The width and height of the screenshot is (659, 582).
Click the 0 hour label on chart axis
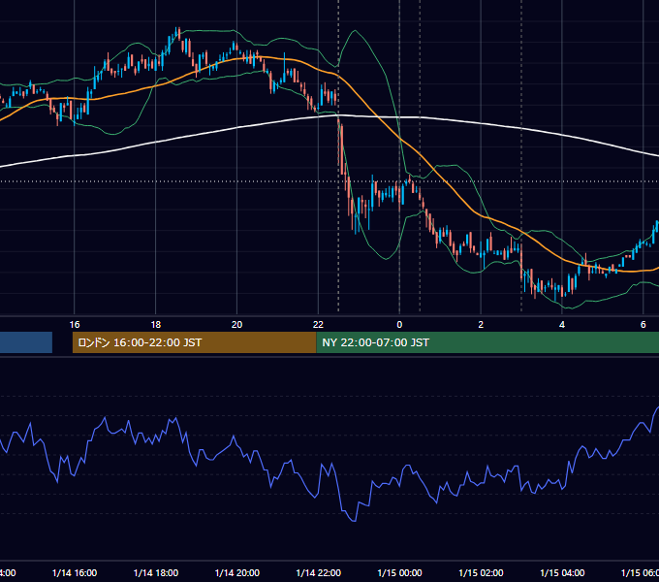[x=399, y=325]
